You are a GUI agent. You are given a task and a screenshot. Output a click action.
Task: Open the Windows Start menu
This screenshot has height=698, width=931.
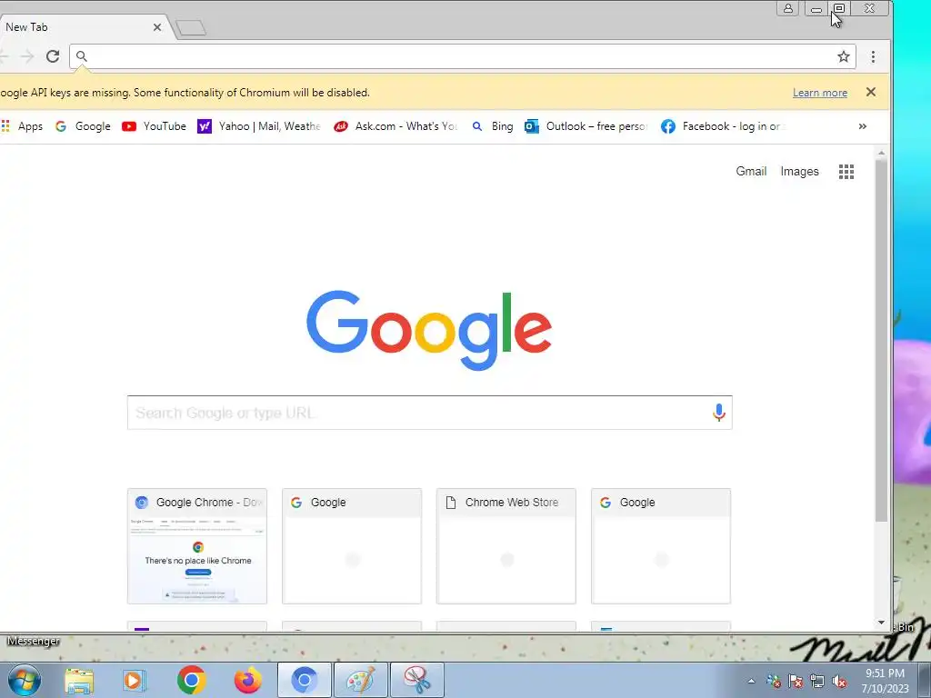pyautogui.click(x=25, y=681)
